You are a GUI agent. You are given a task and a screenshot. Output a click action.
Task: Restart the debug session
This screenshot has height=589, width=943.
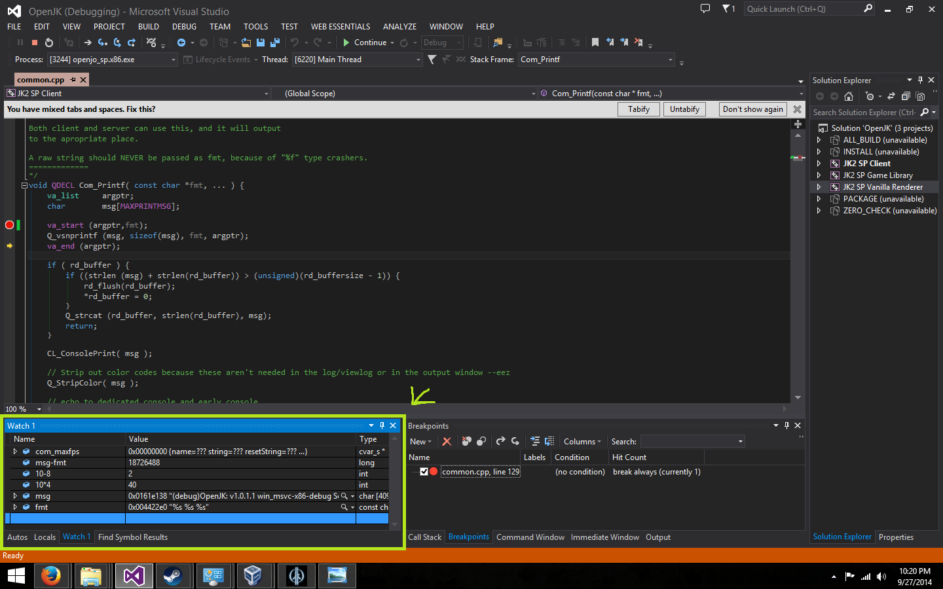pyautogui.click(x=49, y=43)
